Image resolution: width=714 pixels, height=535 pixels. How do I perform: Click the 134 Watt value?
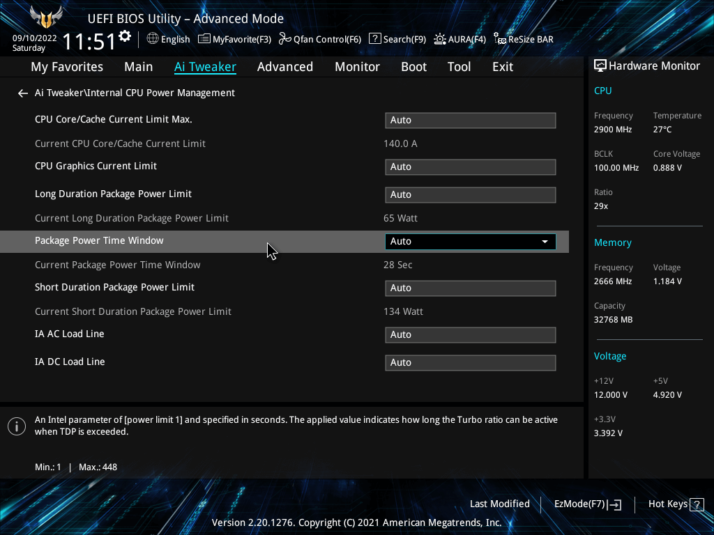pyautogui.click(x=403, y=311)
